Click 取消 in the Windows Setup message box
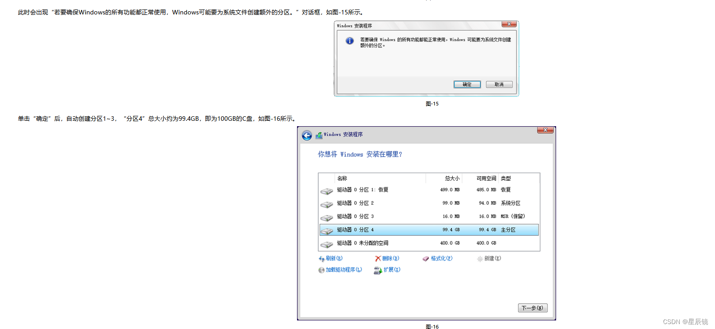This screenshot has height=329, width=715. point(499,84)
